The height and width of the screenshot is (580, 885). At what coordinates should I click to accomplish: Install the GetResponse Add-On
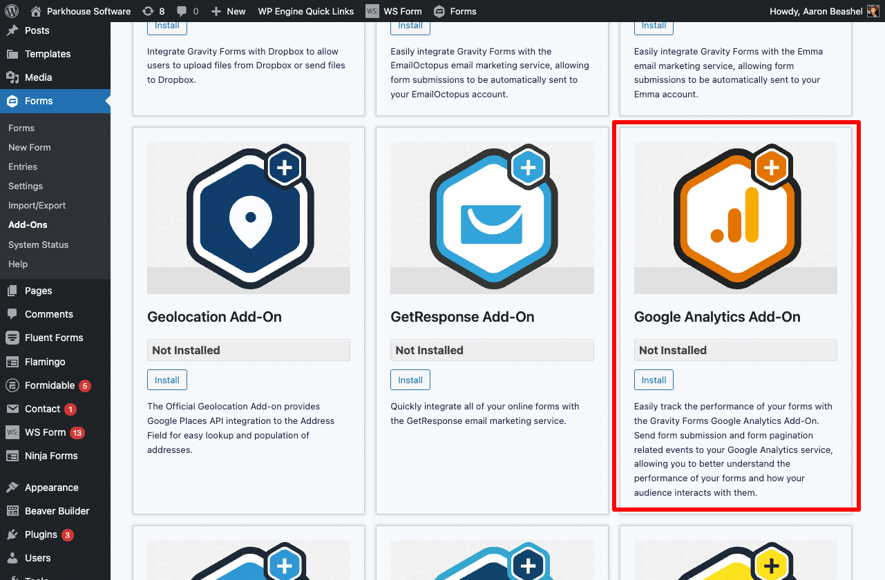(x=410, y=380)
